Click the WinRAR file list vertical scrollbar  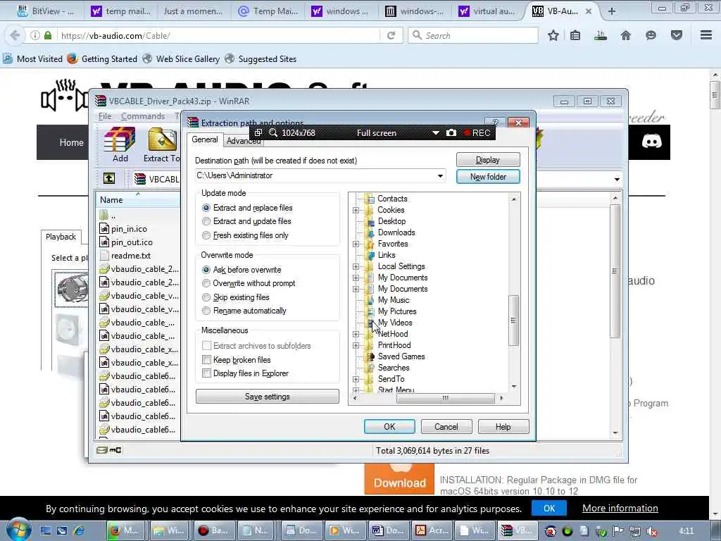615,270
